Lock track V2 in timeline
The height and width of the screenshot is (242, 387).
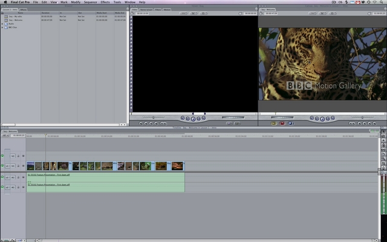[x=18, y=156]
